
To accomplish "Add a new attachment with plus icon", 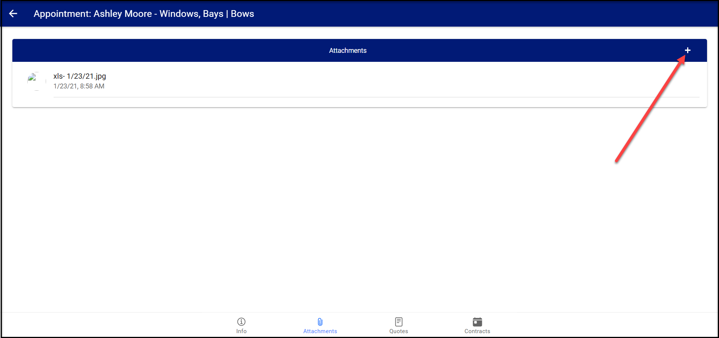I will (688, 50).
